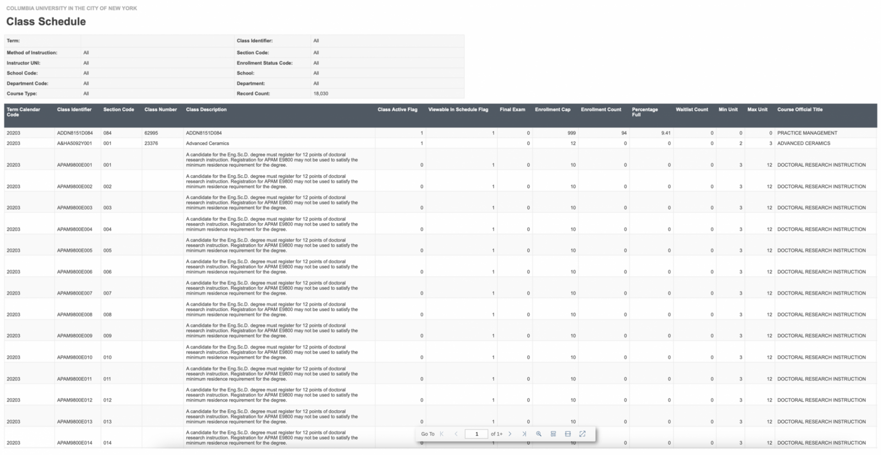The image size is (881, 455).
Task: Select the APAM9800E001 identifier cell
Action: click(74, 165)
